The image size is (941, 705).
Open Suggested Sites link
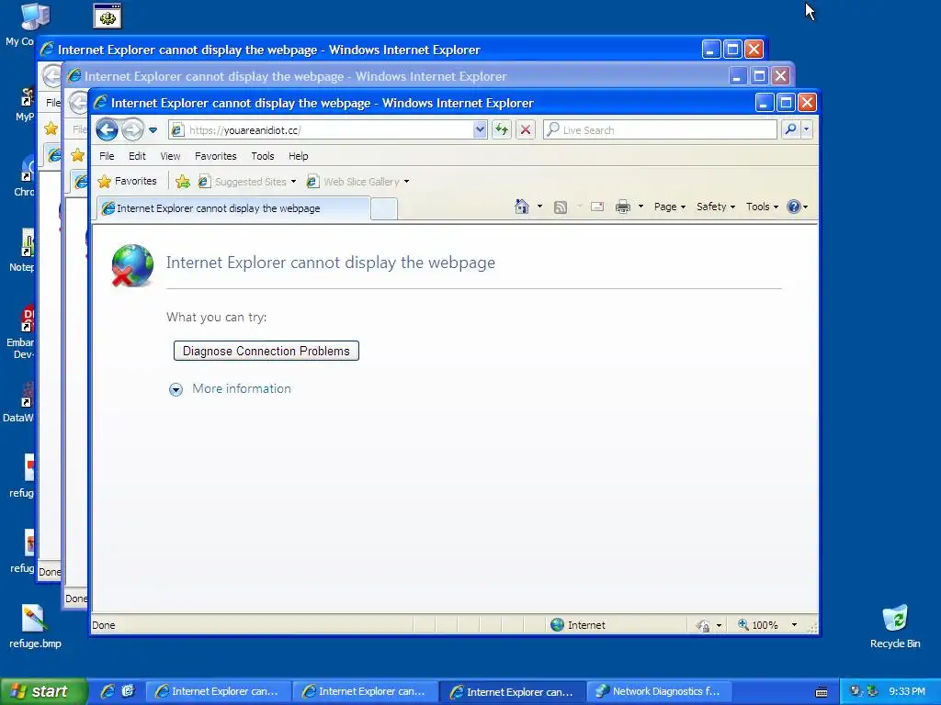243,181
